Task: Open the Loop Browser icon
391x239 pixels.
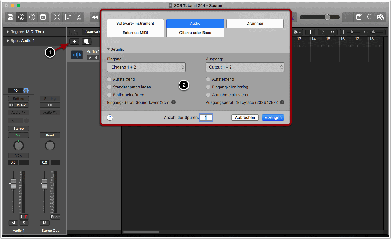Action: (x=370, y=17)
